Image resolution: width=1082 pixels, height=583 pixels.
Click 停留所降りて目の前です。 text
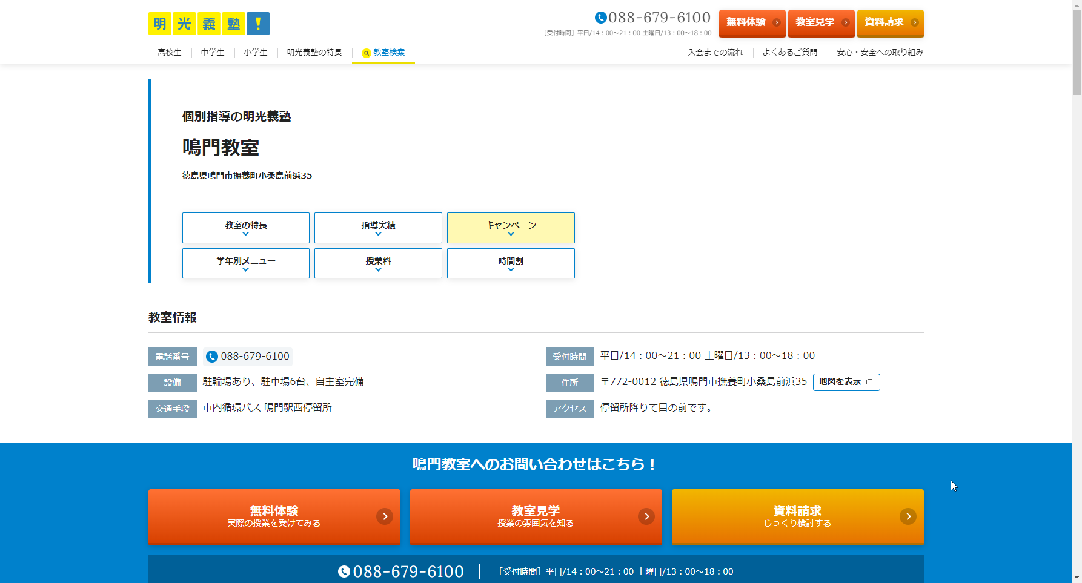point(658,407)
